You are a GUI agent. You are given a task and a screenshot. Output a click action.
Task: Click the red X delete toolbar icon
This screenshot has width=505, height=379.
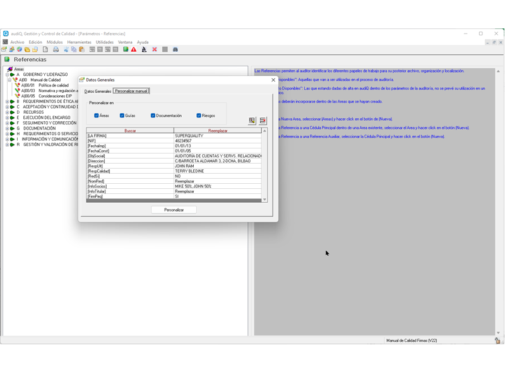[x=155, y=49]
